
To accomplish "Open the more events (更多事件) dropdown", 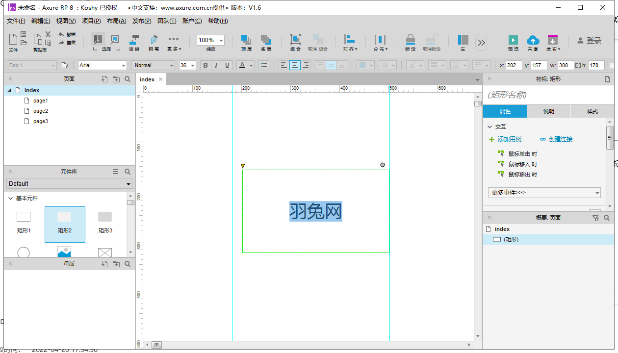I will click(x=544, y=193).
